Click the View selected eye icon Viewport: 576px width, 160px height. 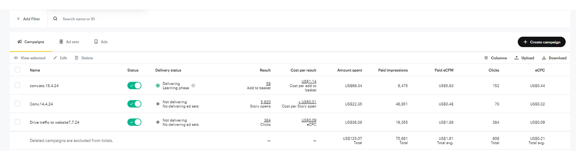[16, 58]
